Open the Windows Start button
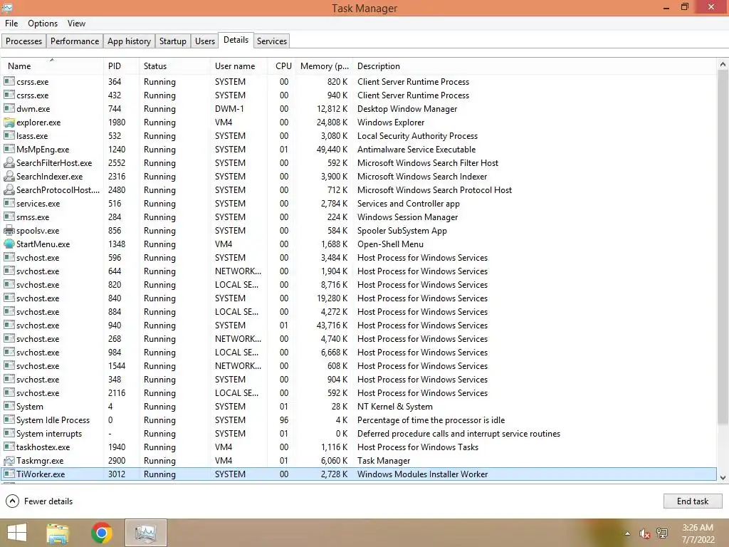The width and height of the screenshot is (729, 547). click(17, 533)
